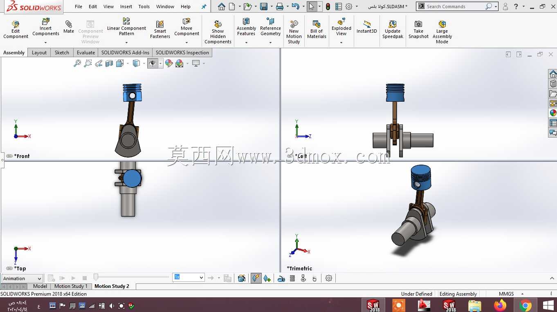Click the Spring icon in motion toolbar
The width and height of the screenshot is (557, 312).
click(292, 278)
